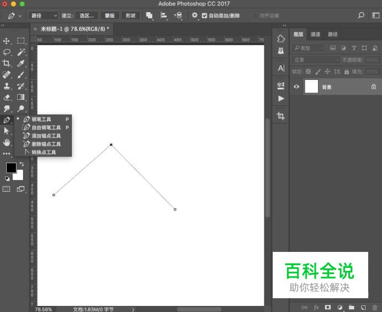This screenshot has height=312, width=382.
Task: Toggle the 对齐边缘 checkbox
Action: click(255, 15)
